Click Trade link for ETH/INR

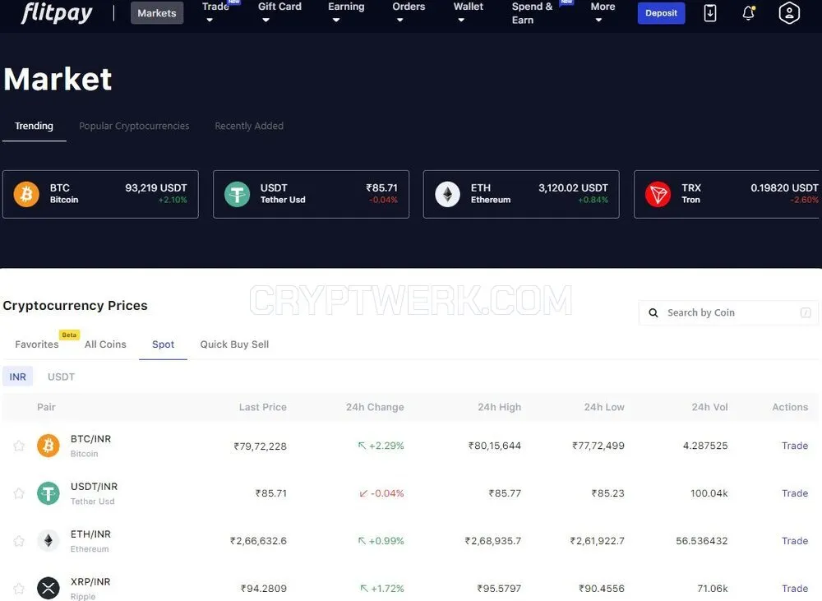(x=795, y=541)
